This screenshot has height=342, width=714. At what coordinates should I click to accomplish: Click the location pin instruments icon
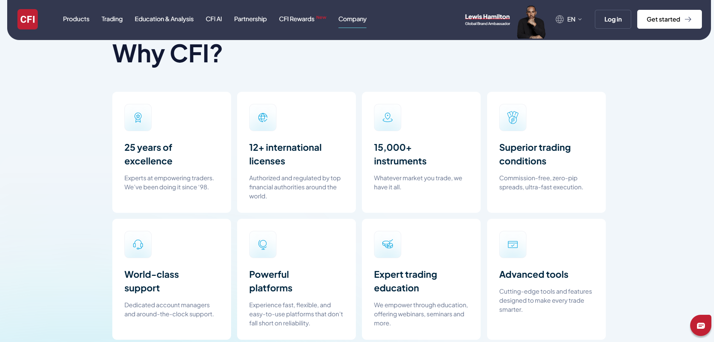[388, 118]
